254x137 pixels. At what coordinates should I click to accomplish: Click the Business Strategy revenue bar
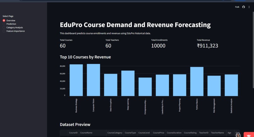[x=76, y=80]
